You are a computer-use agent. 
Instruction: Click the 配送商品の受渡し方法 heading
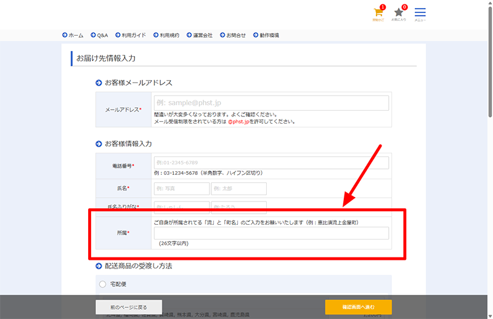(138, 266)
